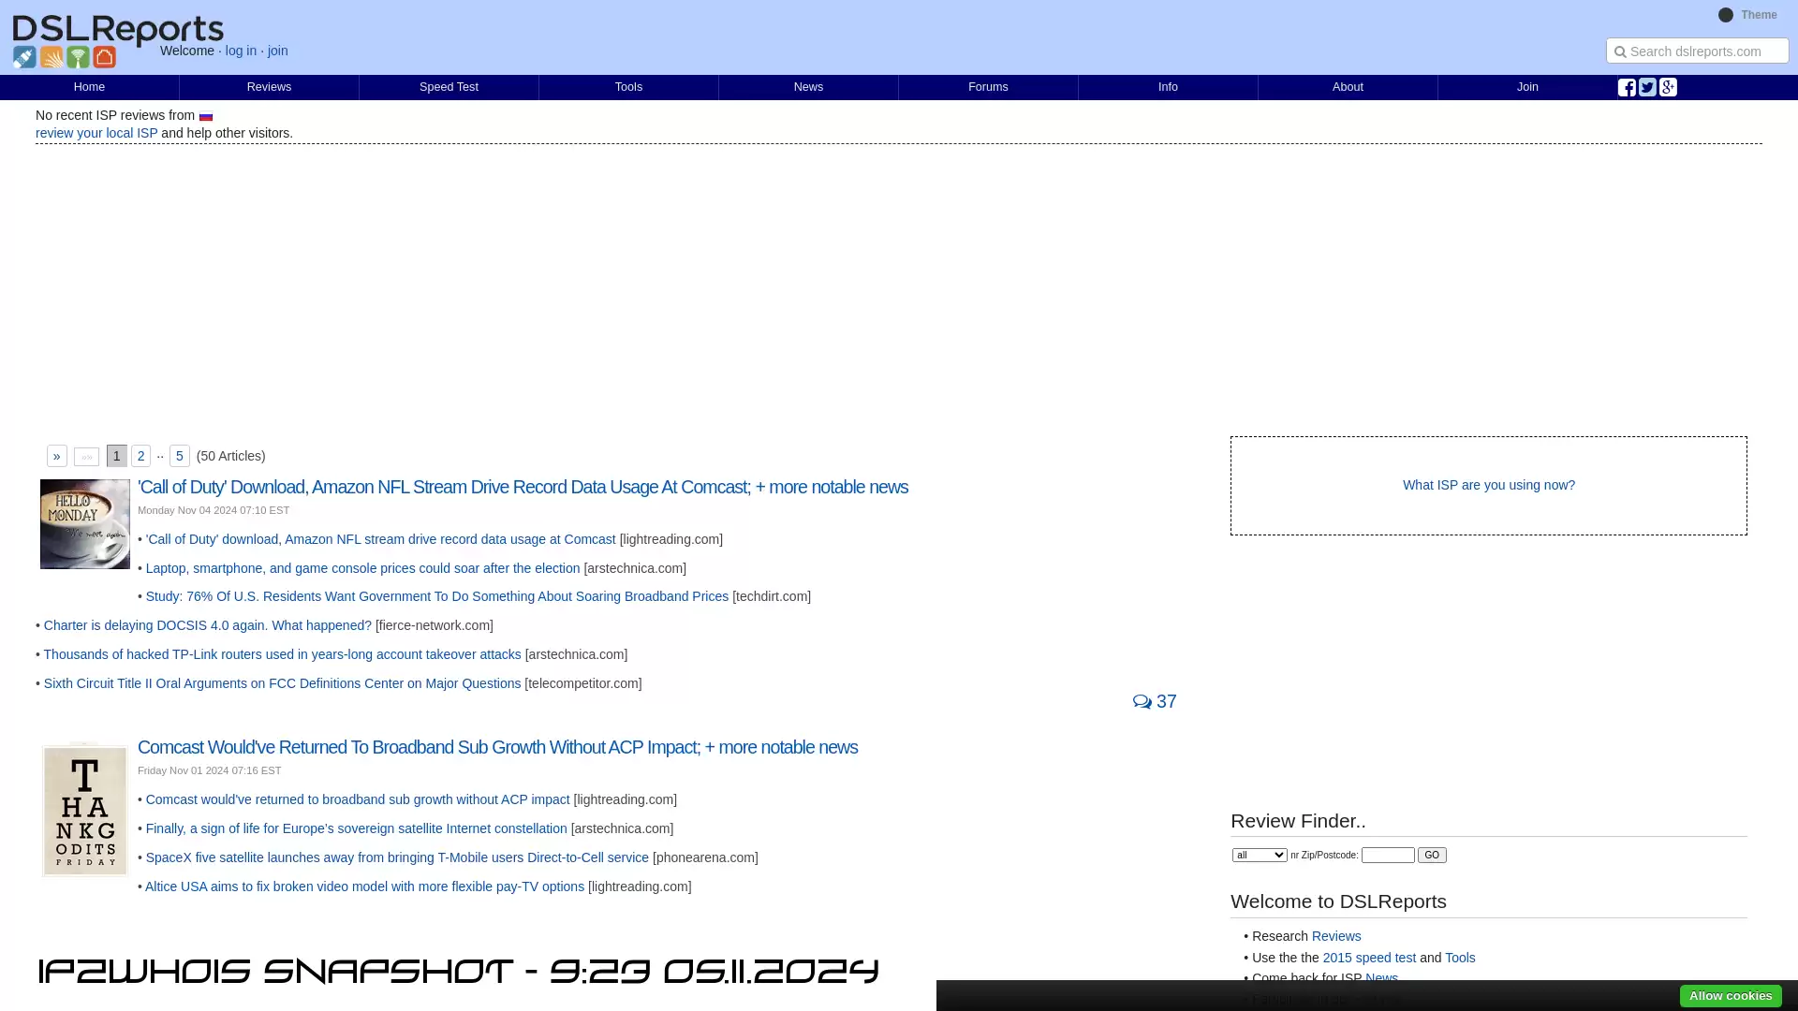This screenshot has width=1798, height=1011.
Task: Click the '(50 Articles)' count text
Action: (x=231, y=456)
